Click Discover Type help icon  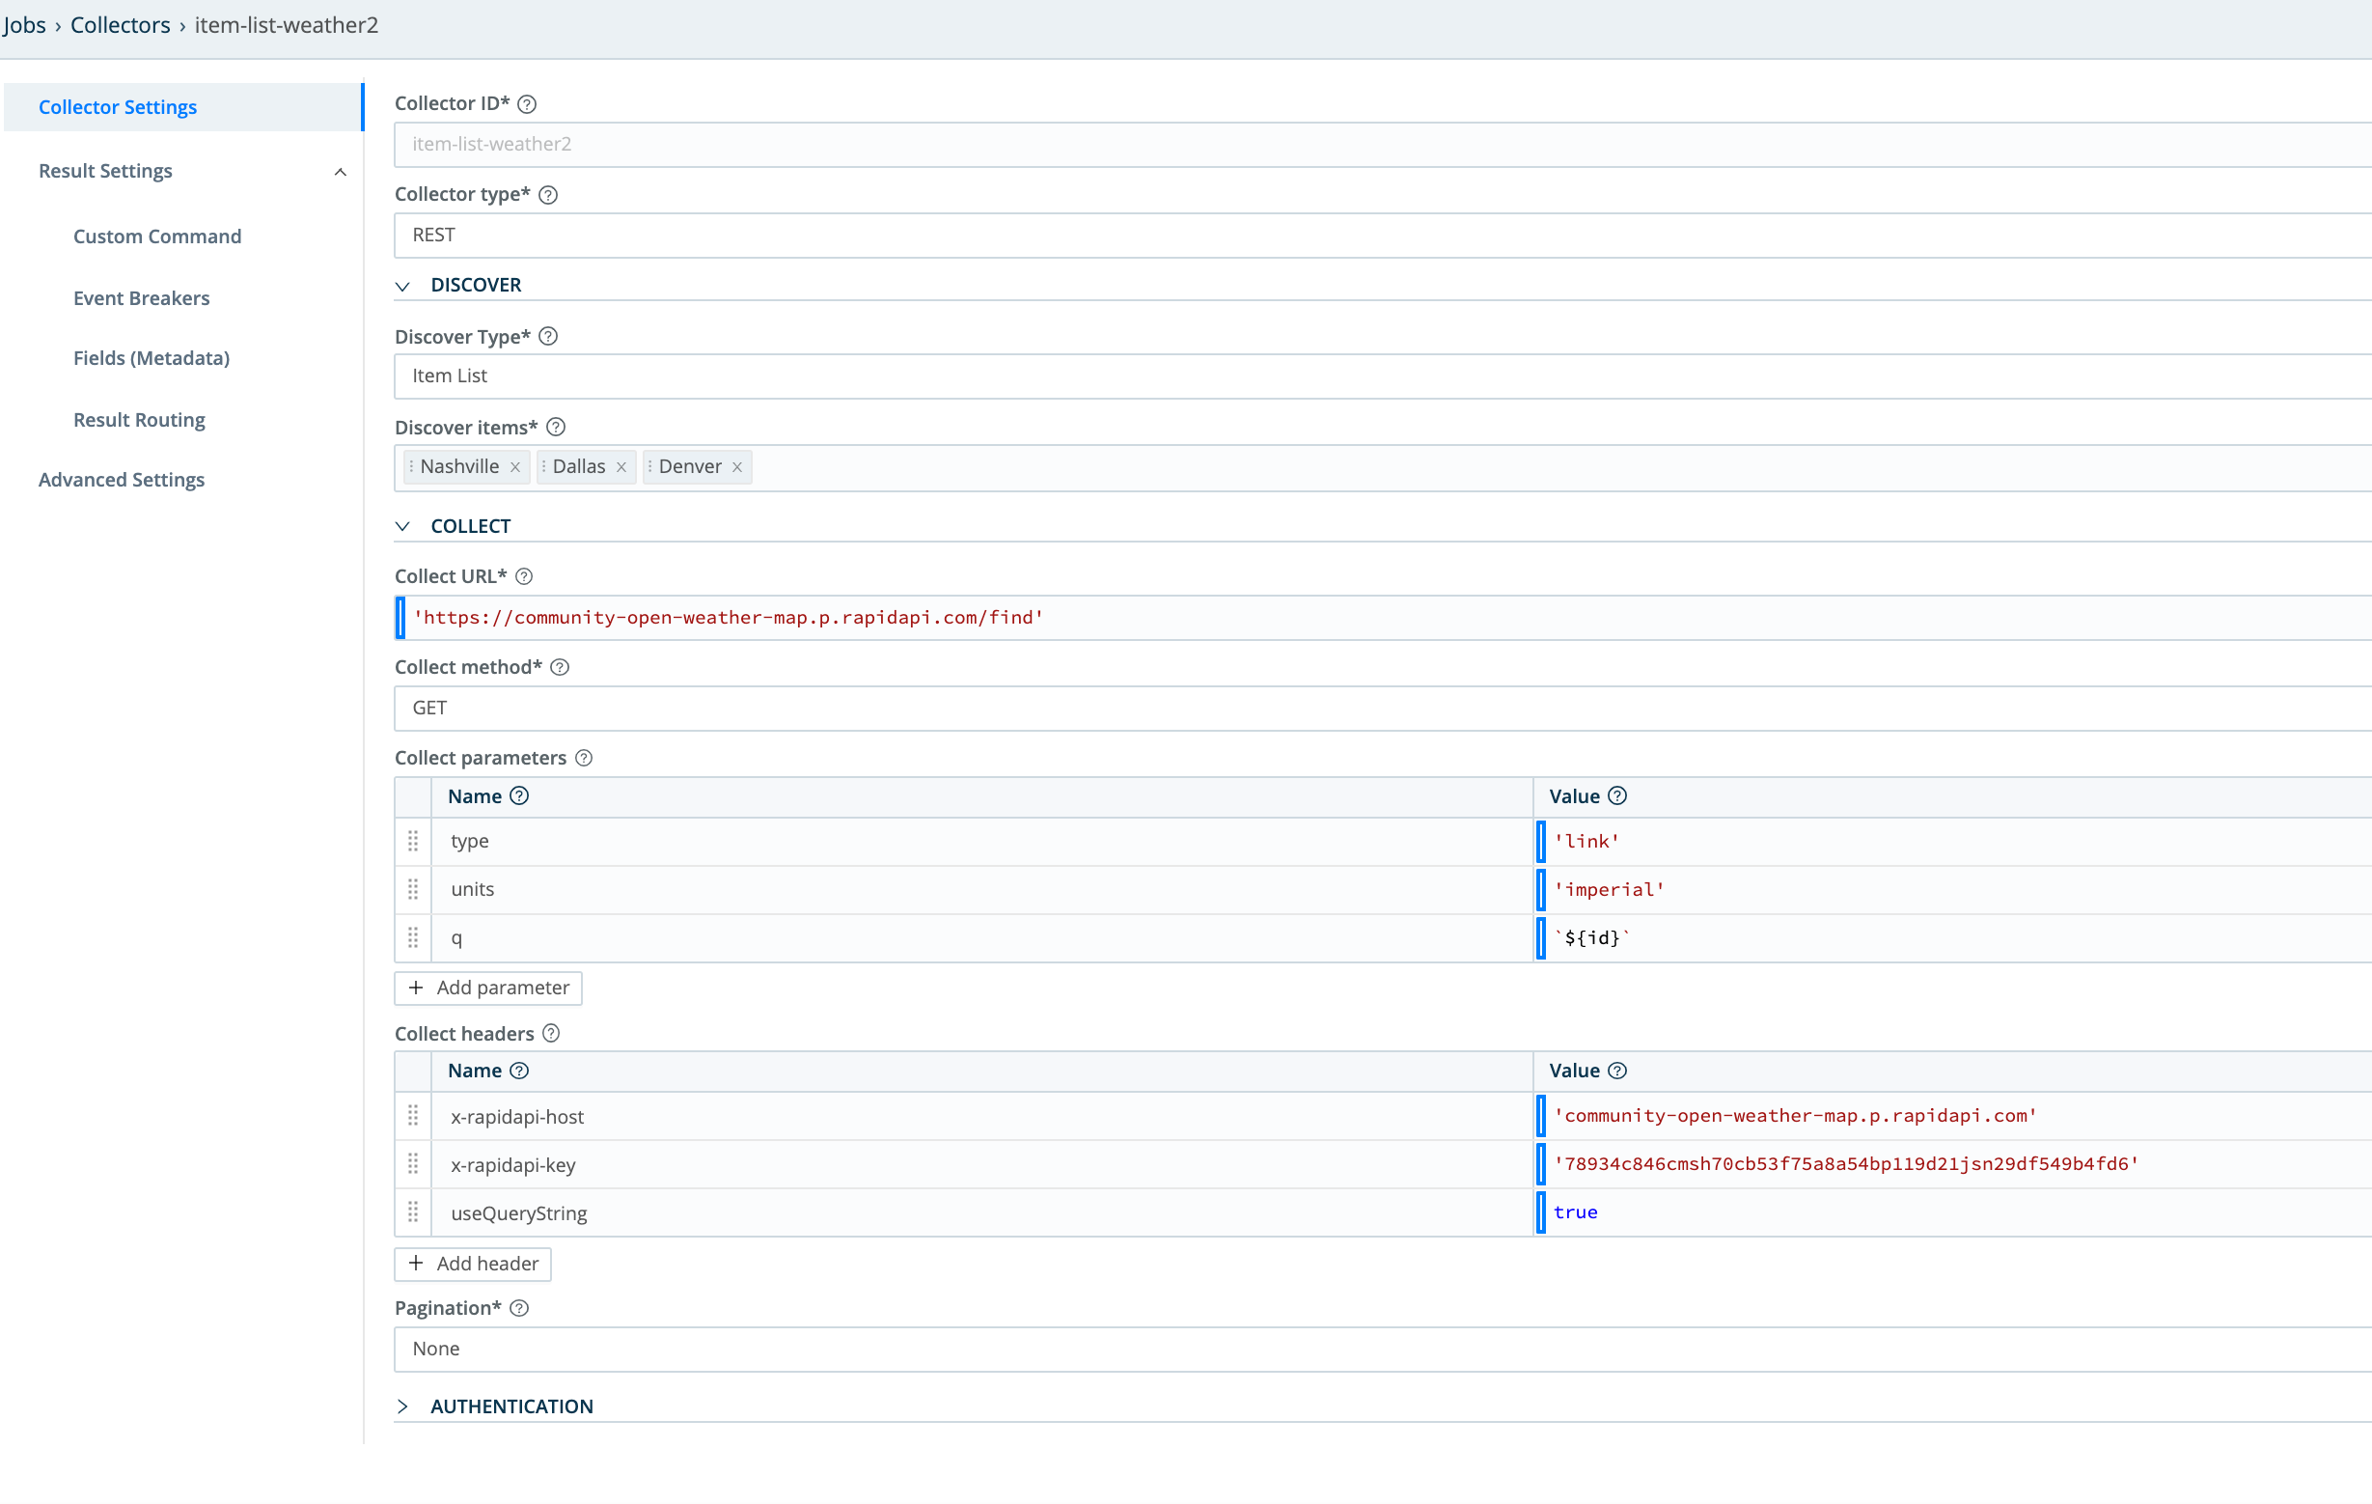549,336
